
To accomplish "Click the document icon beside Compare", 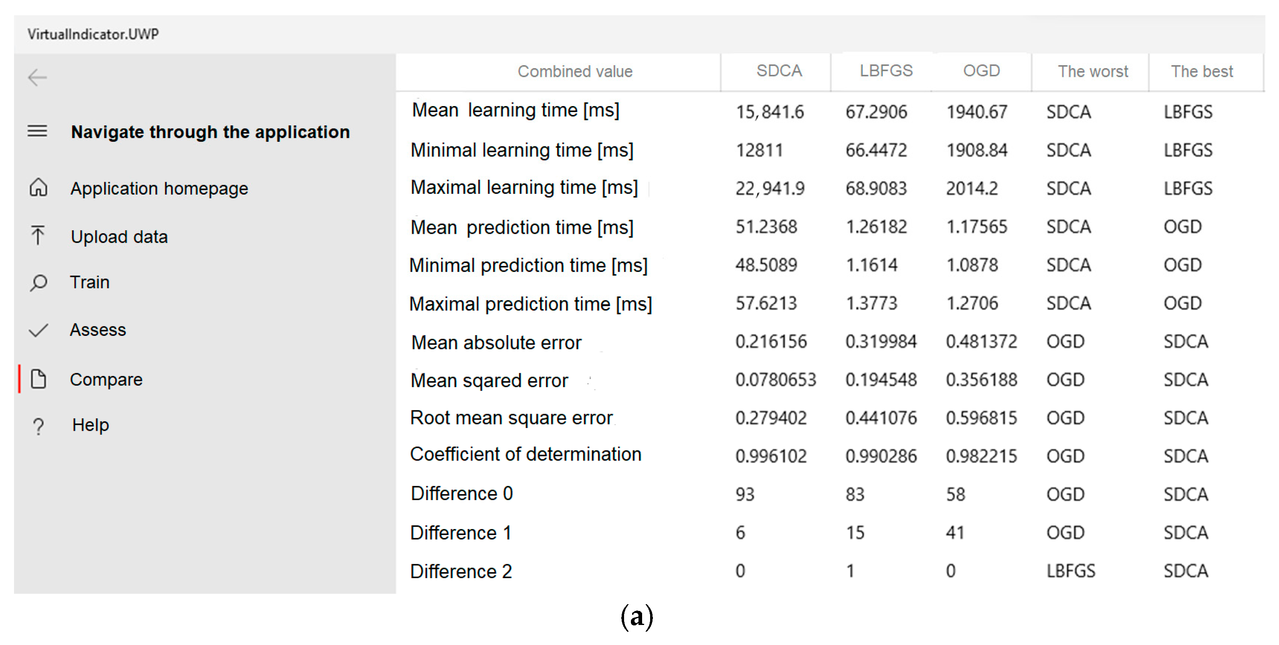I will (x=38, y=379).
